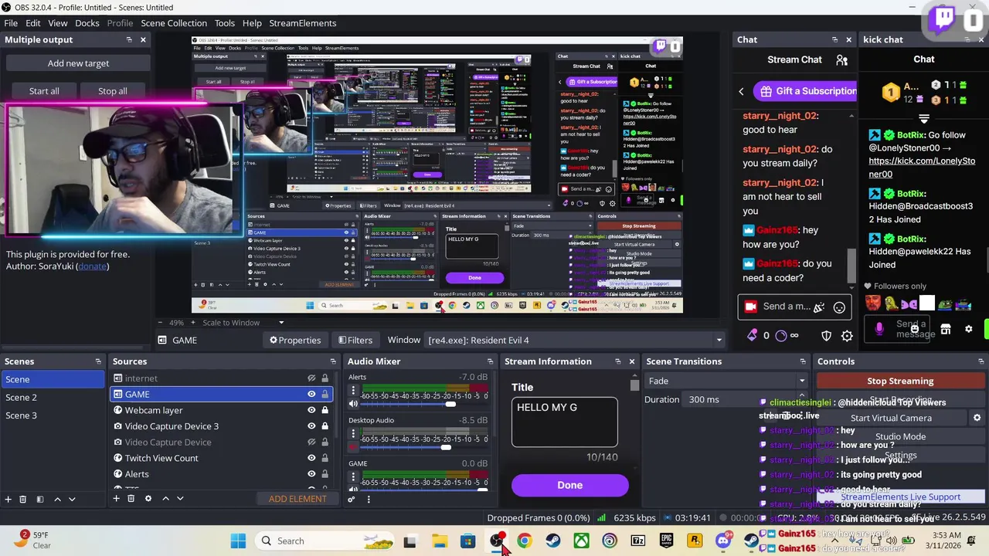Expand the Window capture dropdown for Resident Evil 4

719,341
